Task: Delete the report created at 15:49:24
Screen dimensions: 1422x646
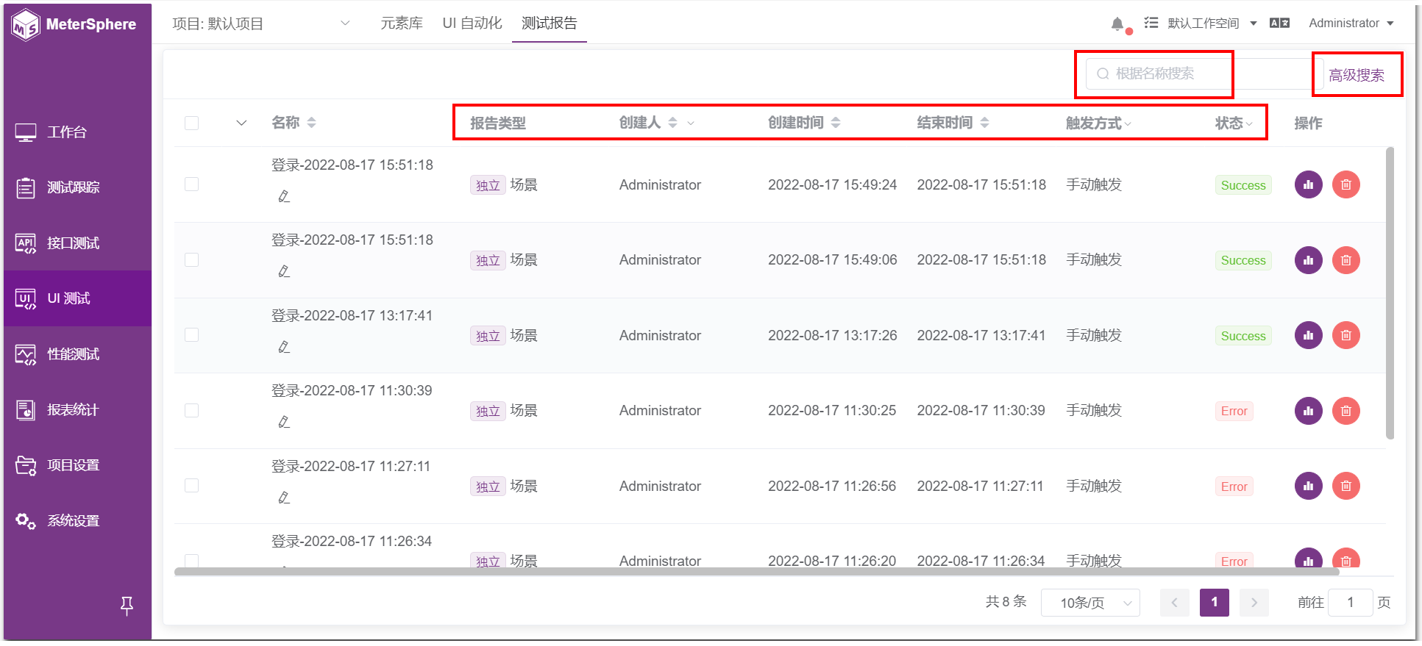Action: click(x=1345, y=184)
